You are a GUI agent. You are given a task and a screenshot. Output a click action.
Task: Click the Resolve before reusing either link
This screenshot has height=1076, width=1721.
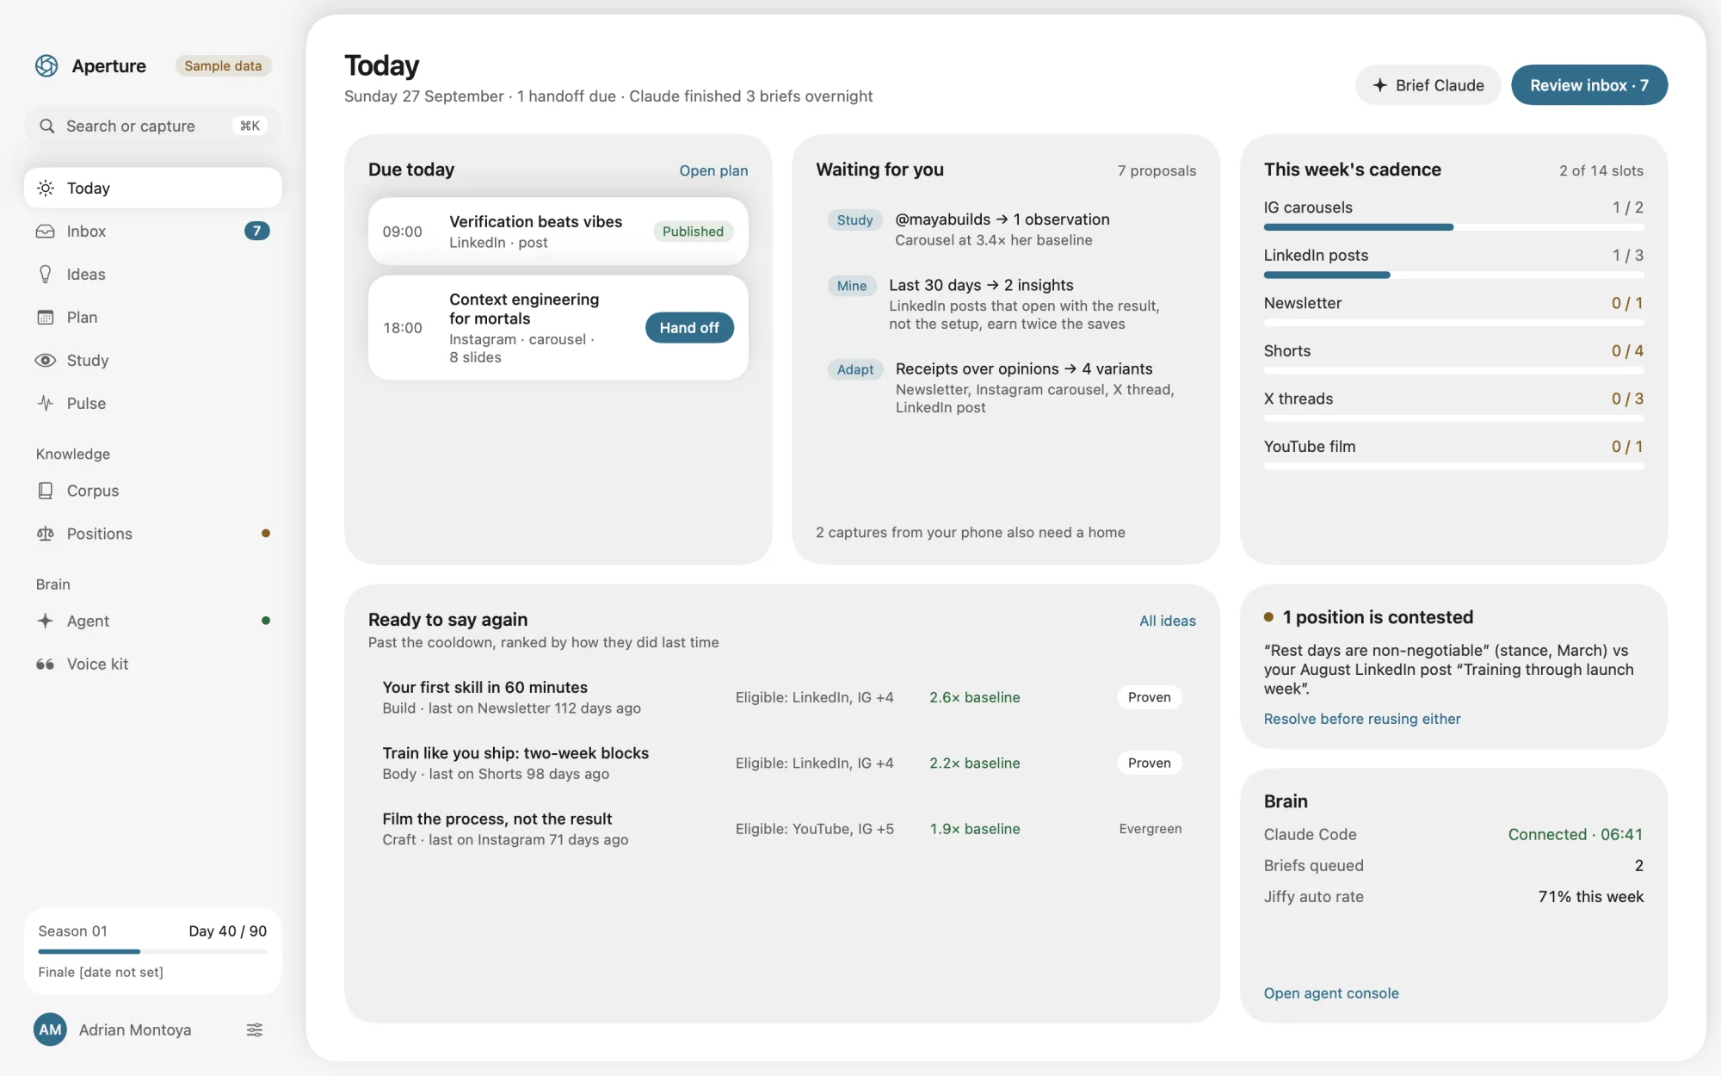point(1362,718)
